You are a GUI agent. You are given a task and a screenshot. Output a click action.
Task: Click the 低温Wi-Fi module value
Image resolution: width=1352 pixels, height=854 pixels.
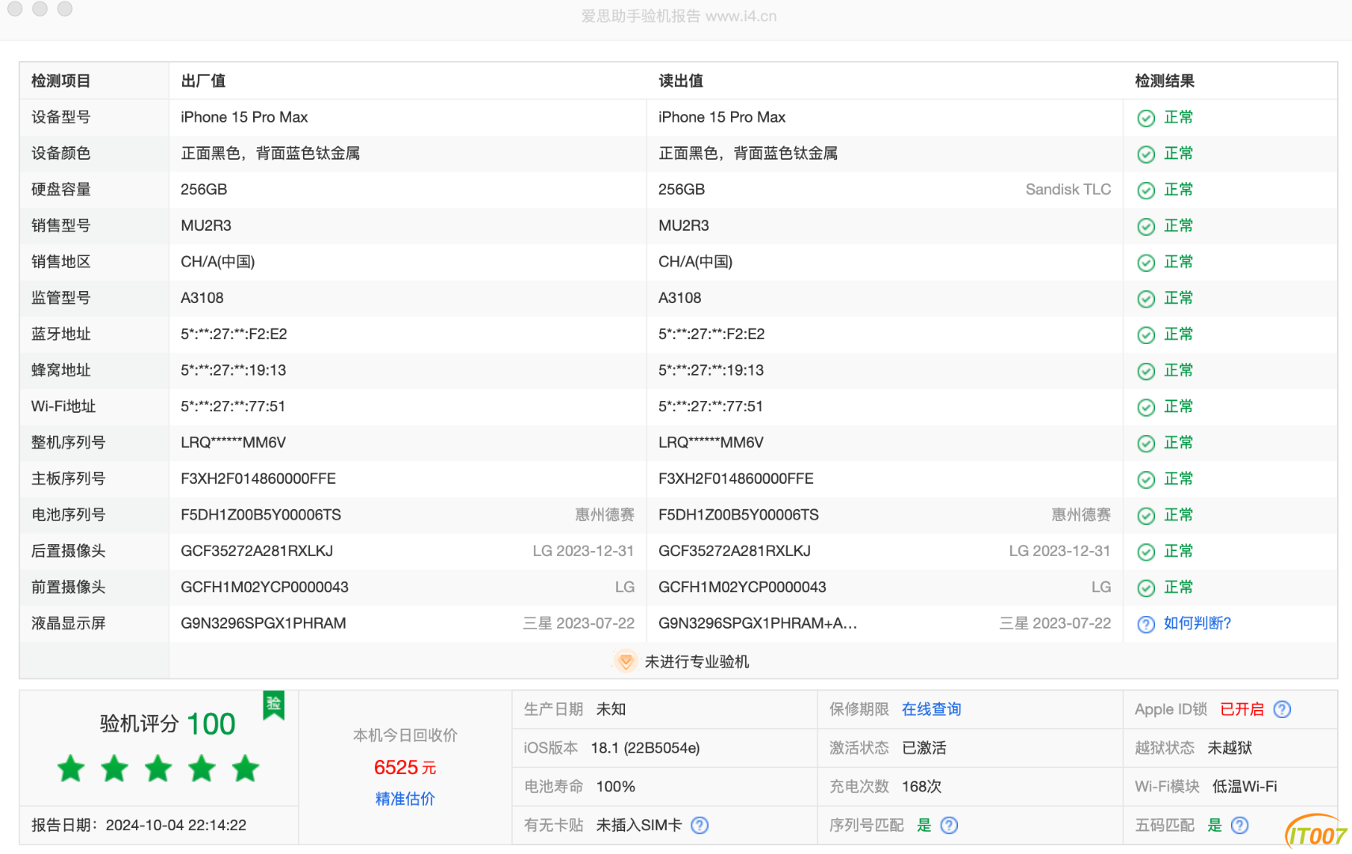(1244, 787)
